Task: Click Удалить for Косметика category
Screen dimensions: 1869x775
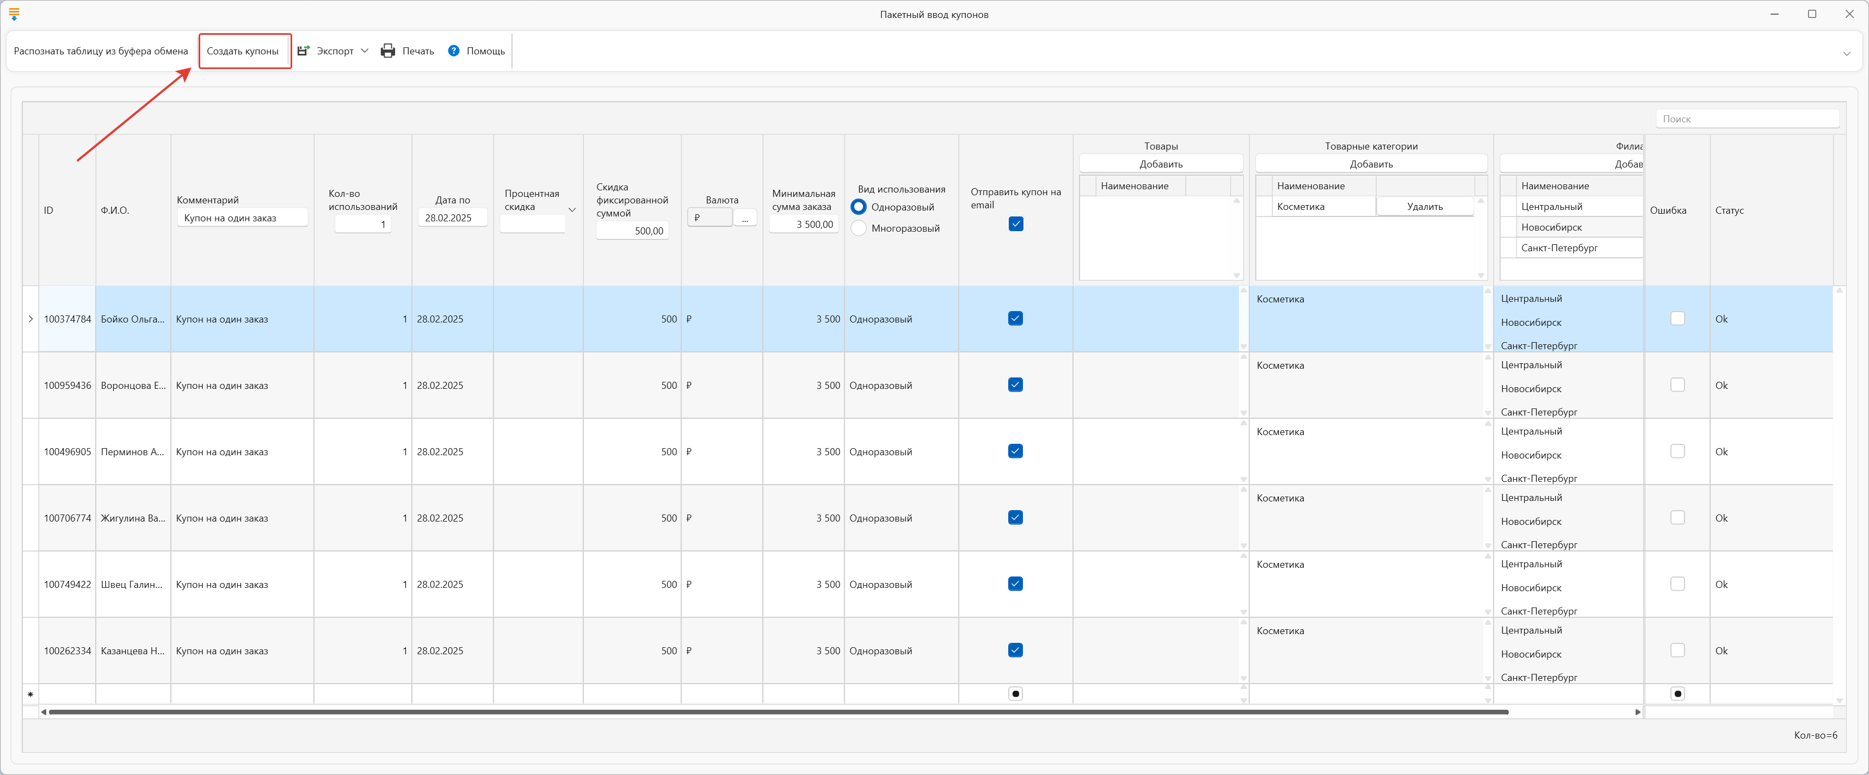Action: (x=1425, y=207)
